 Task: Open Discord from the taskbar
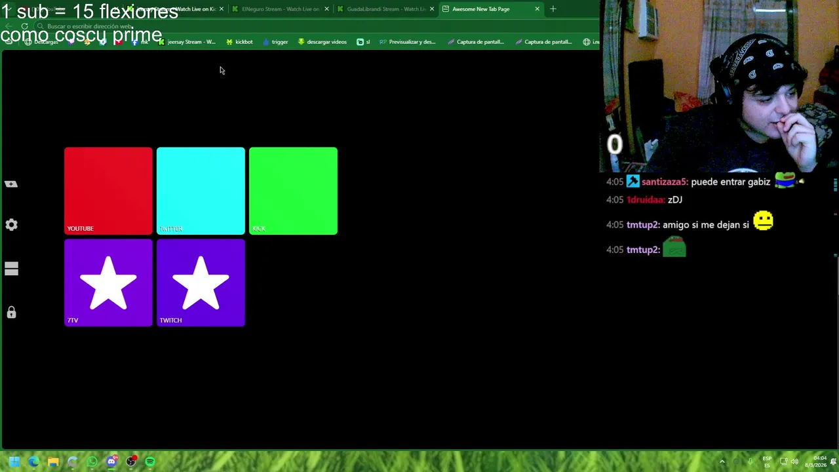tap(111, 462)
